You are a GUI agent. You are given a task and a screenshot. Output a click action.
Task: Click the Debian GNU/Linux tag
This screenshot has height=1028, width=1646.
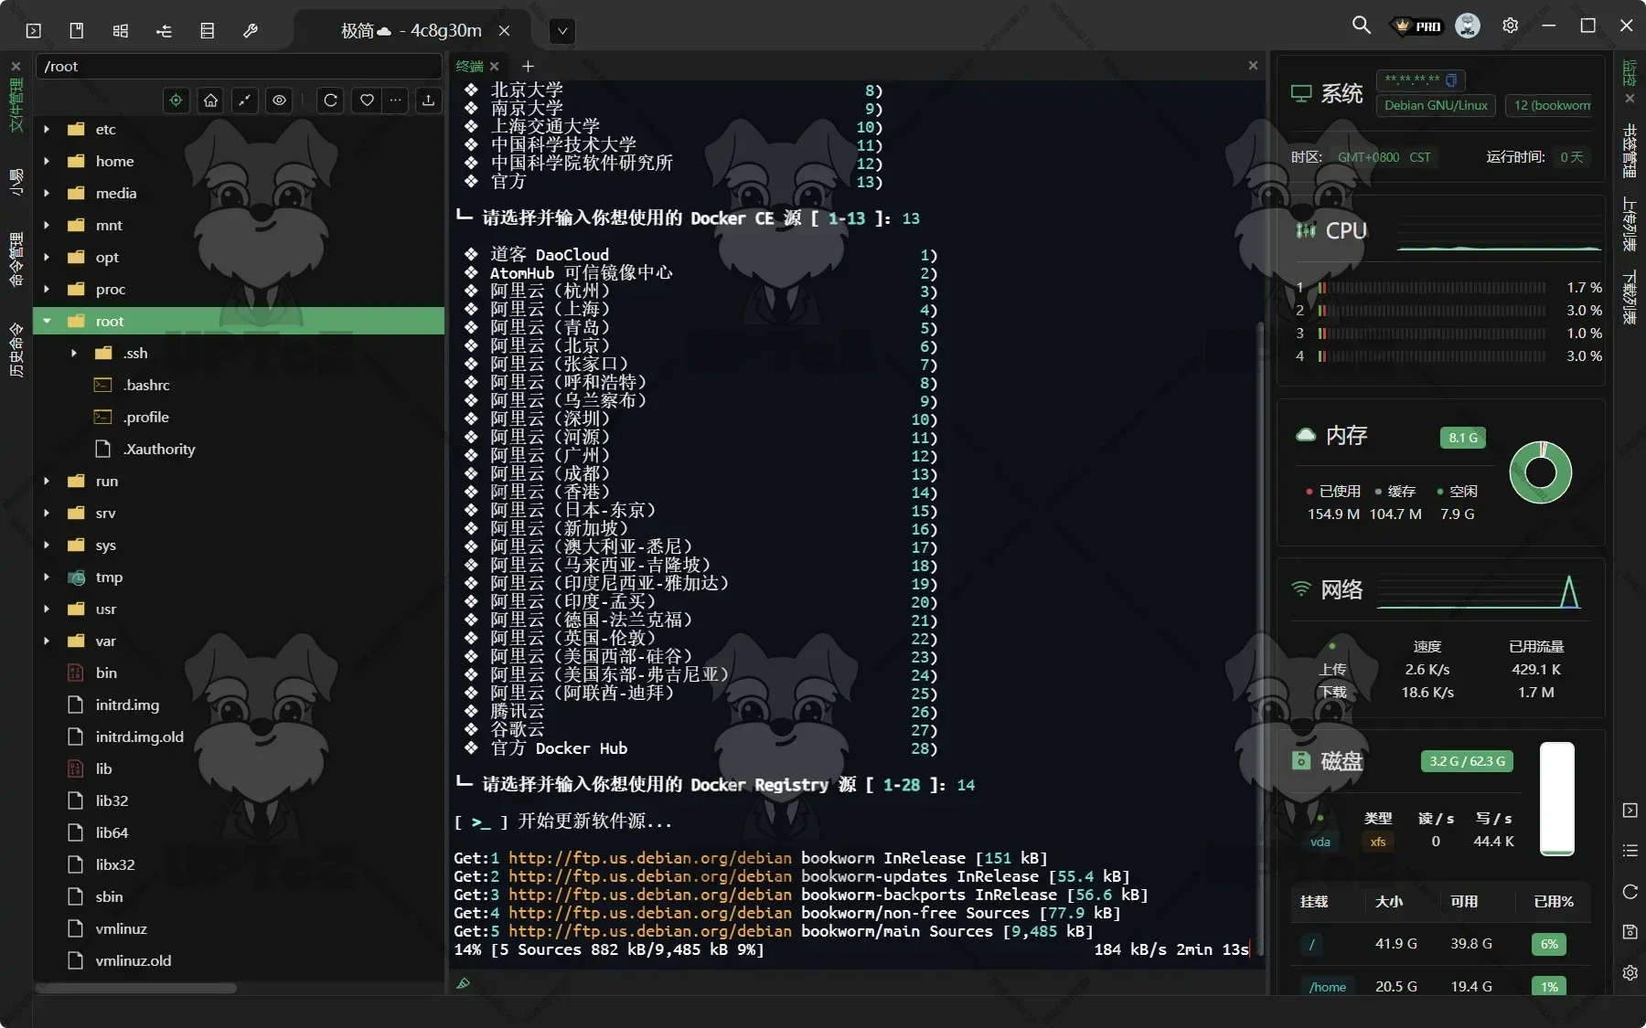coord(1436,105)
